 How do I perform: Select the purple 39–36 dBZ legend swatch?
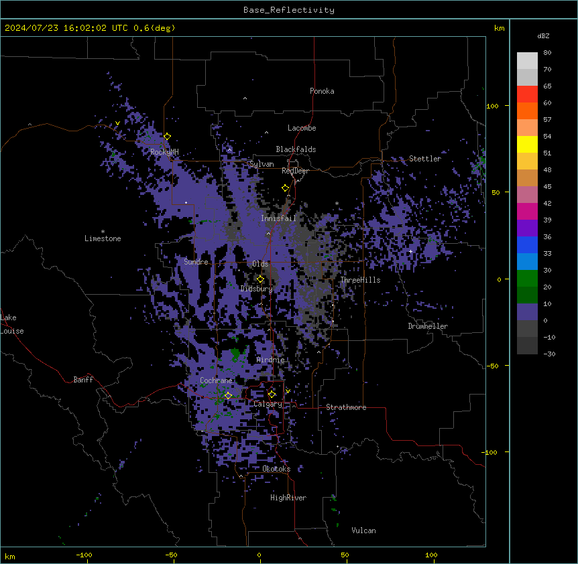[x=527, y=228]
